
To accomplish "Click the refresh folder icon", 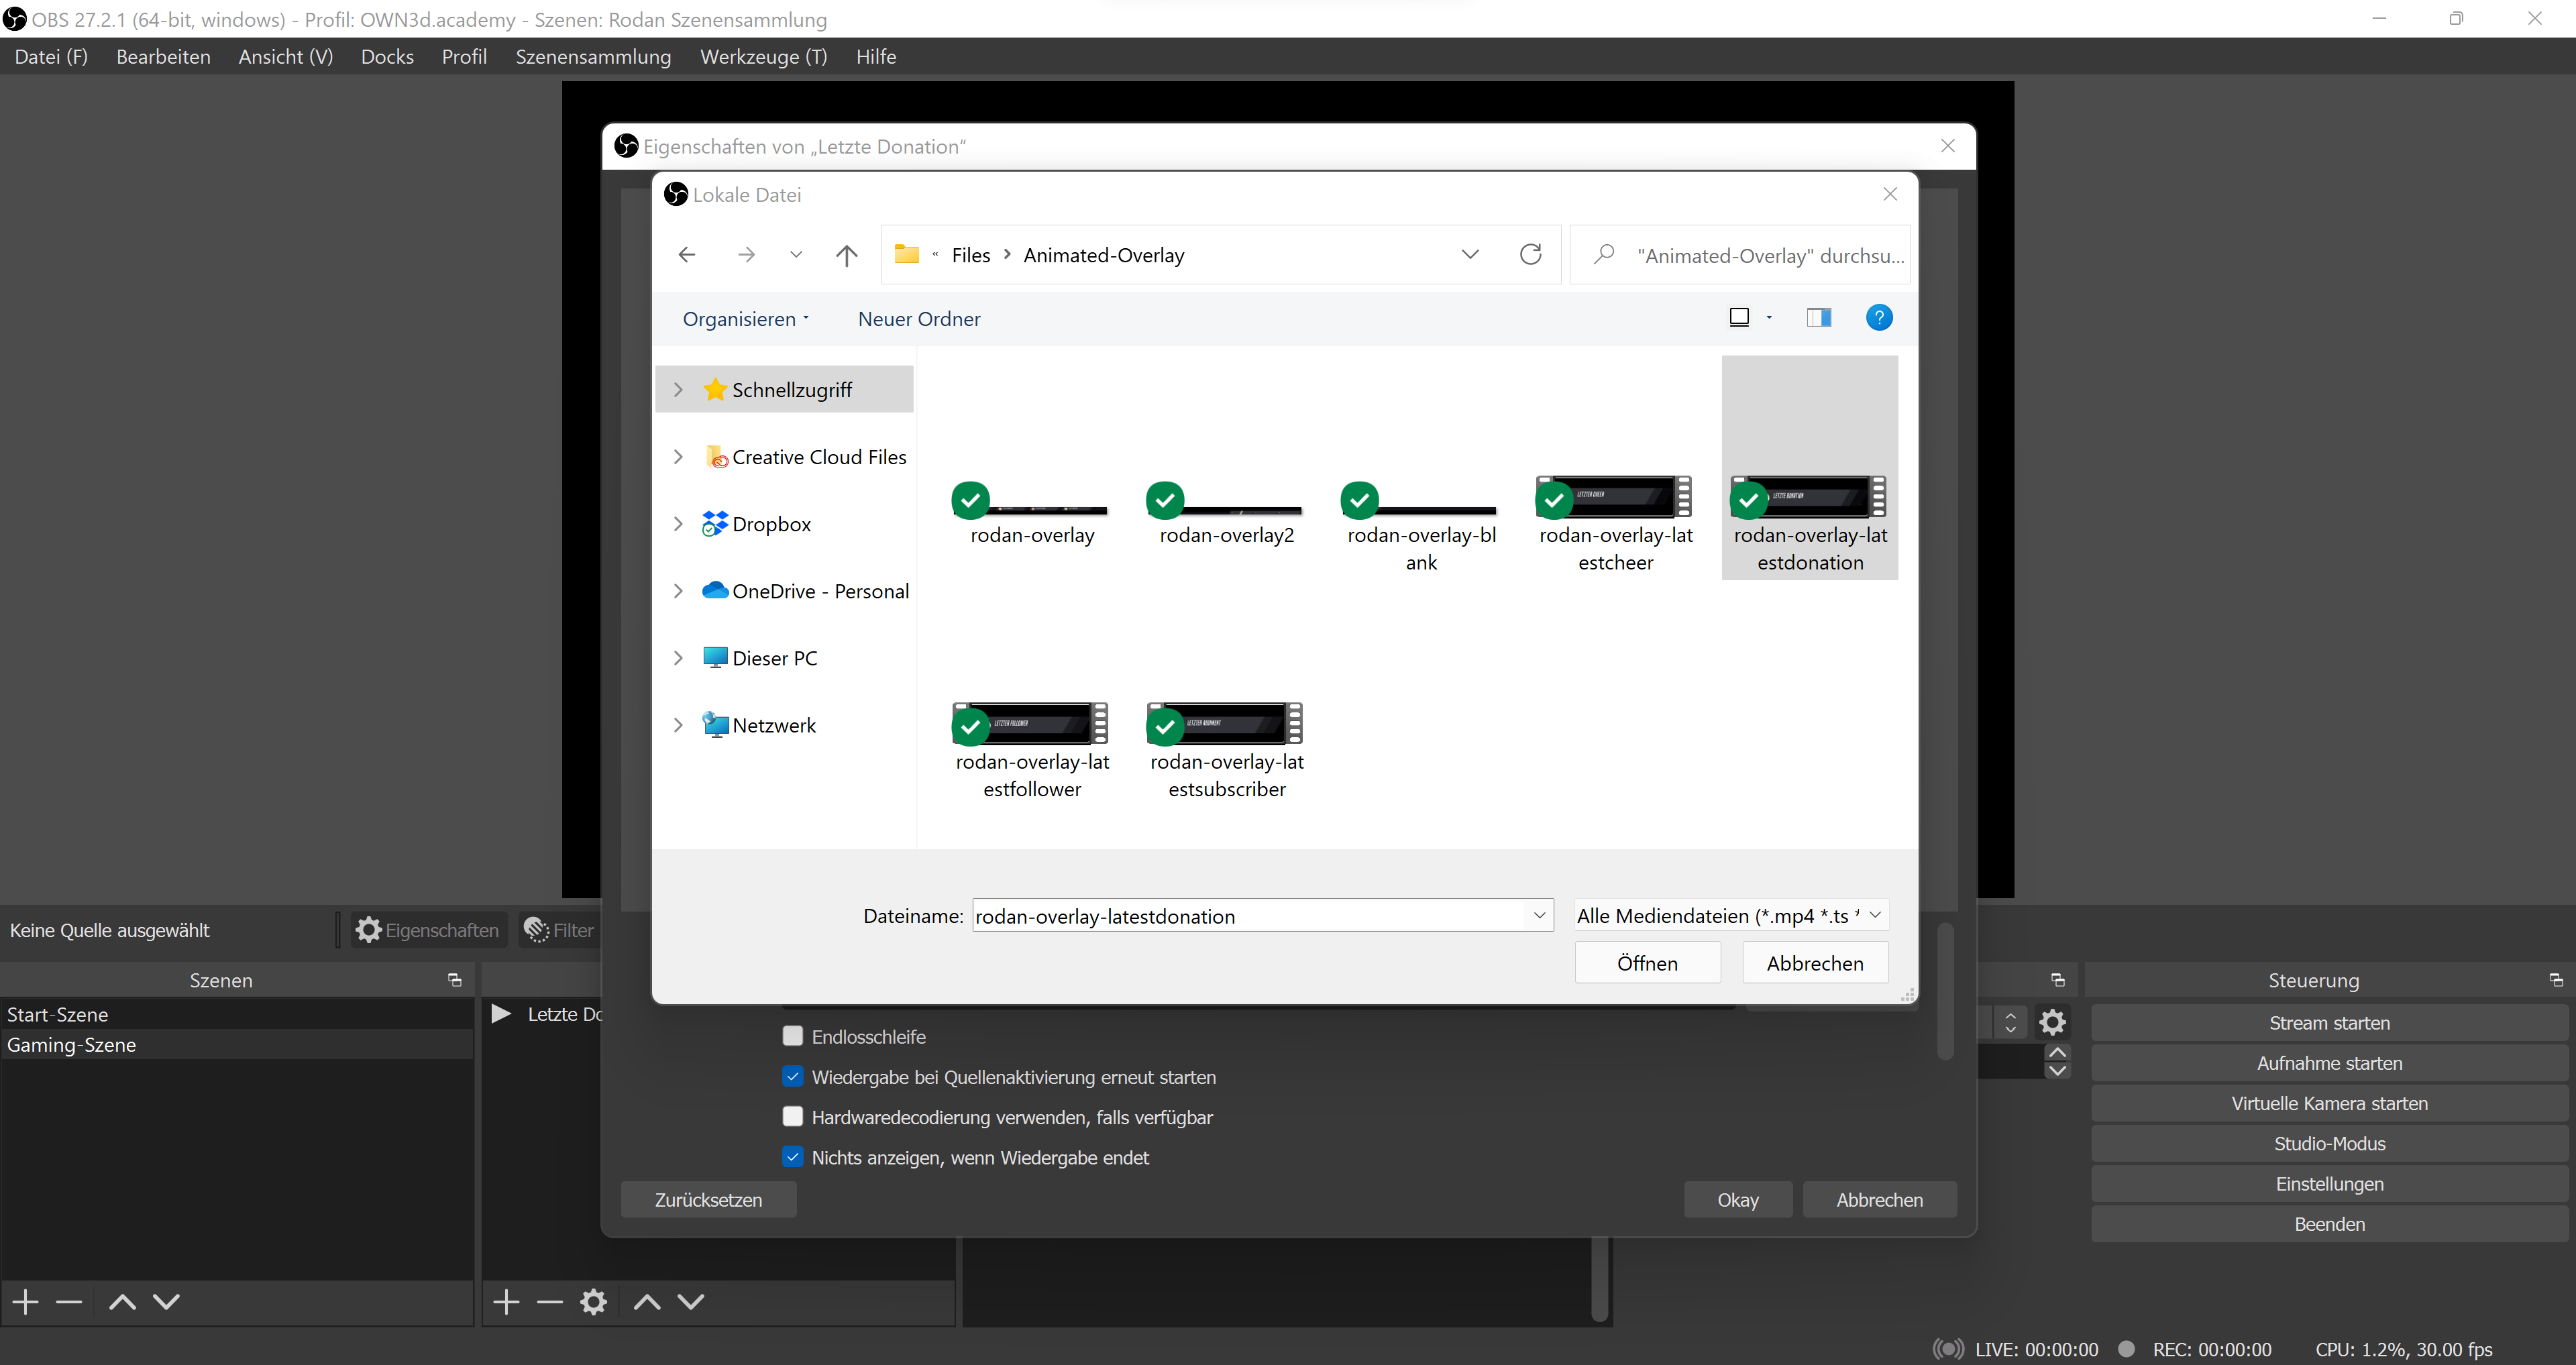I will pyautogui.click(x=1530, y=254).
